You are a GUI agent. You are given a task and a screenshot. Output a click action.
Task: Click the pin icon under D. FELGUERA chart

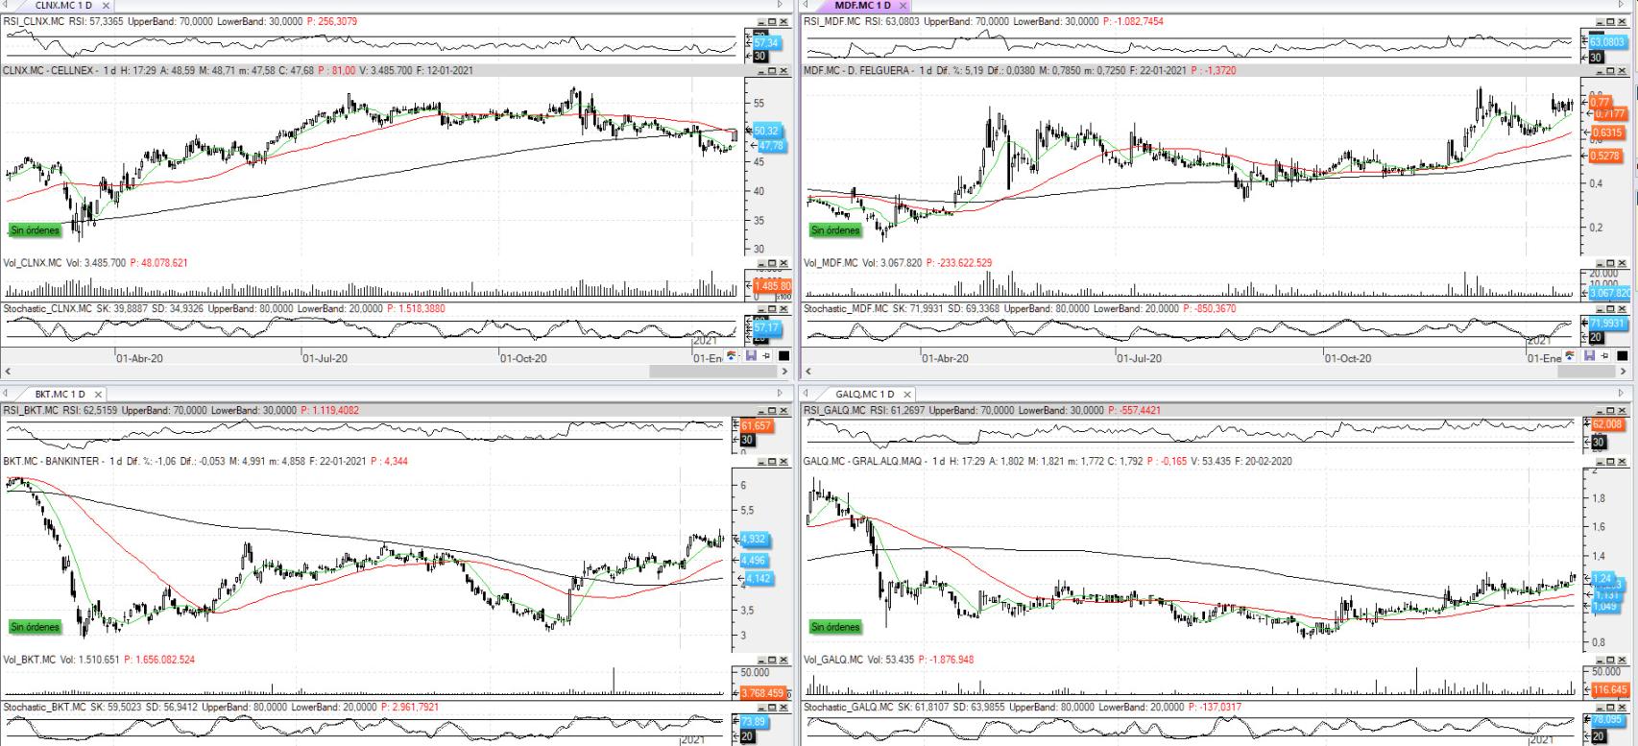pos(1604,356)
